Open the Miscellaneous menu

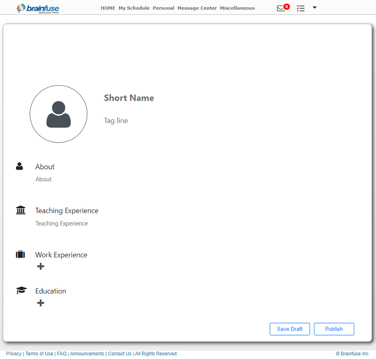coord(237,8)
